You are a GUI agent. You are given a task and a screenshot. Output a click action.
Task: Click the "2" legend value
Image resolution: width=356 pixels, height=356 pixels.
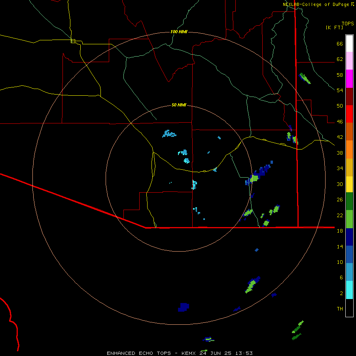[341, 294]
